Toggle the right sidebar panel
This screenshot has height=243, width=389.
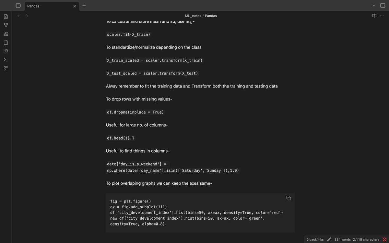point(383,6)
